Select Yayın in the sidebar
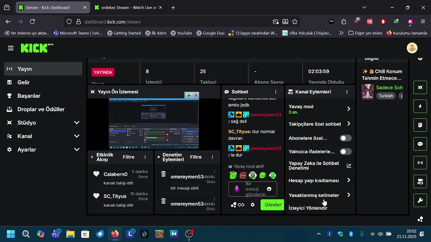Screen dimensions: 431x242 pyautogui.click(x=43, y=69)
